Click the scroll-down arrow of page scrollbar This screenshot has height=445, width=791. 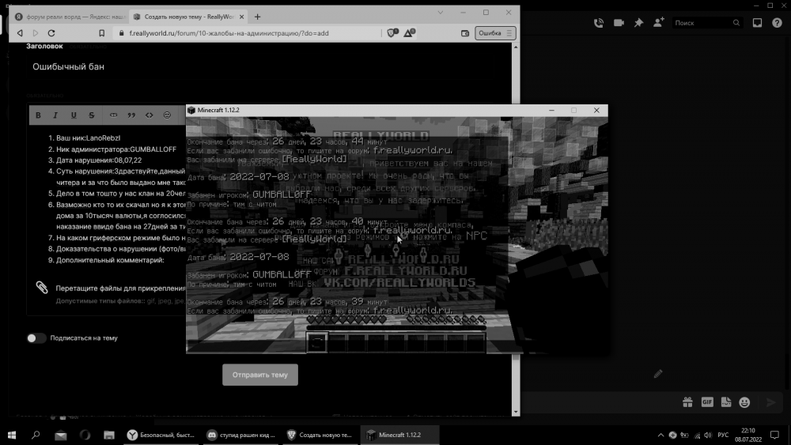pos(516,412)
